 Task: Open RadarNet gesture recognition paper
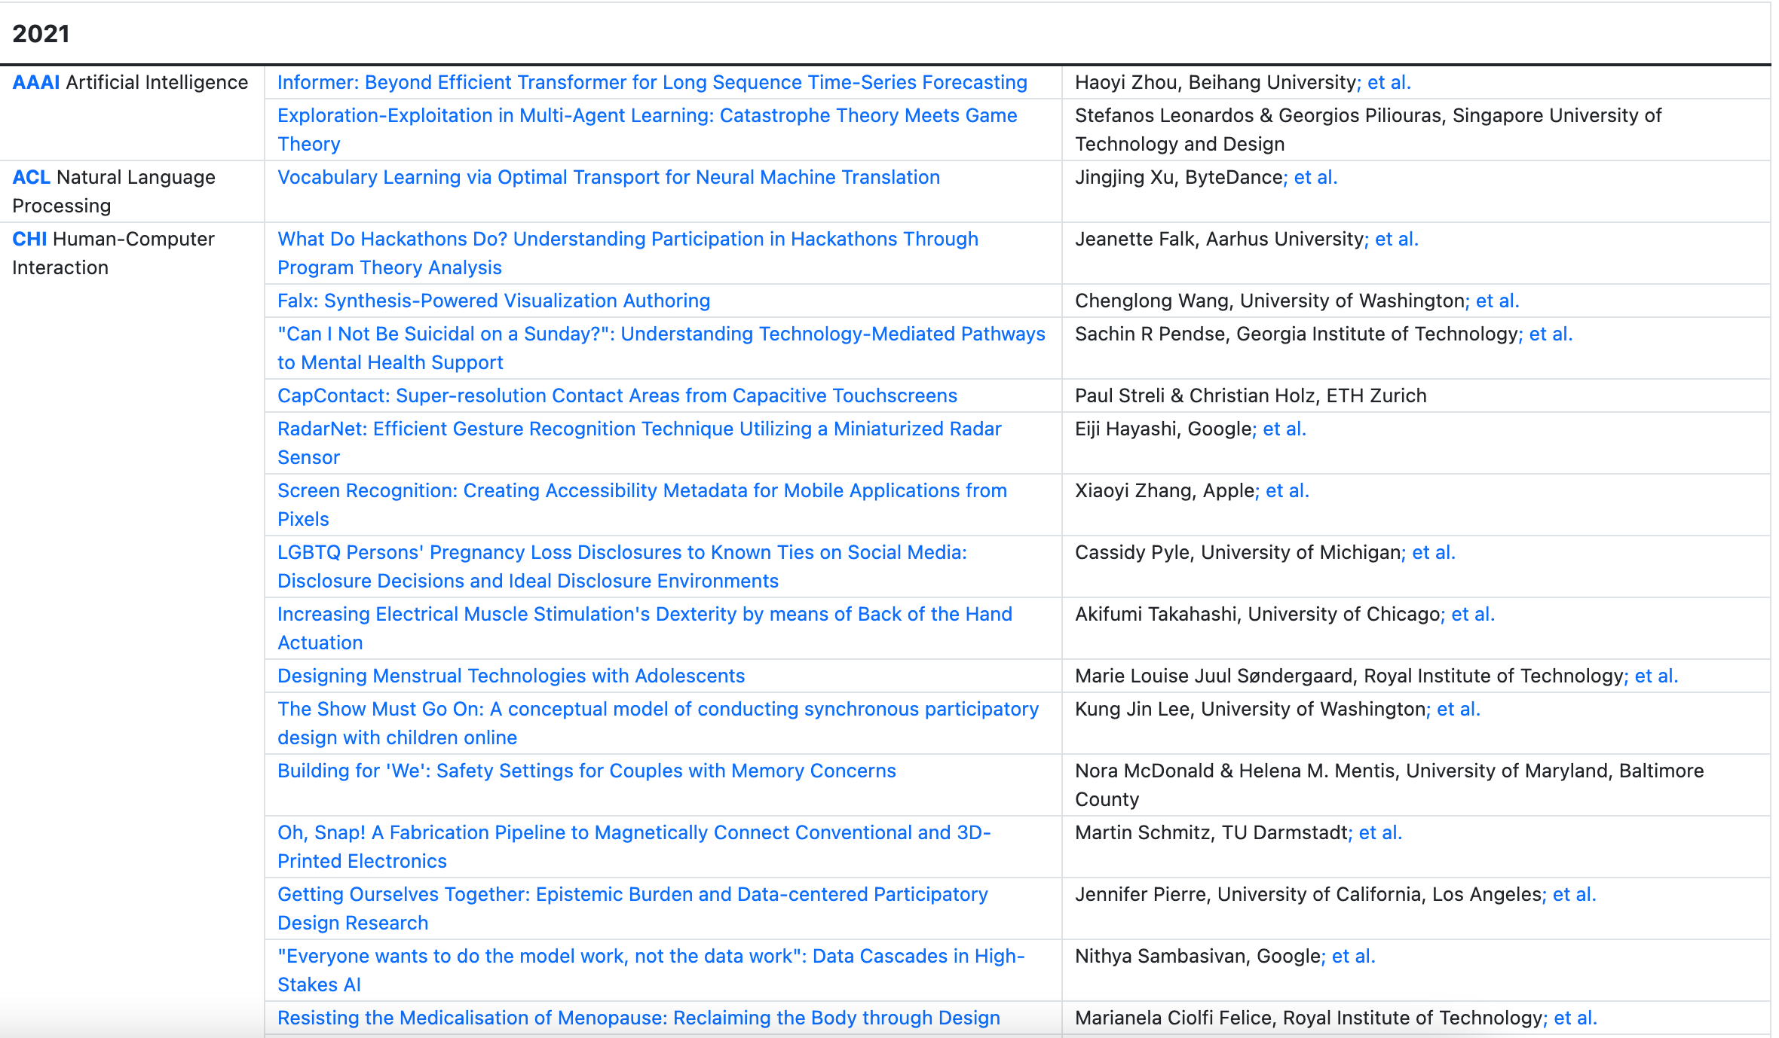click(639, 443)
